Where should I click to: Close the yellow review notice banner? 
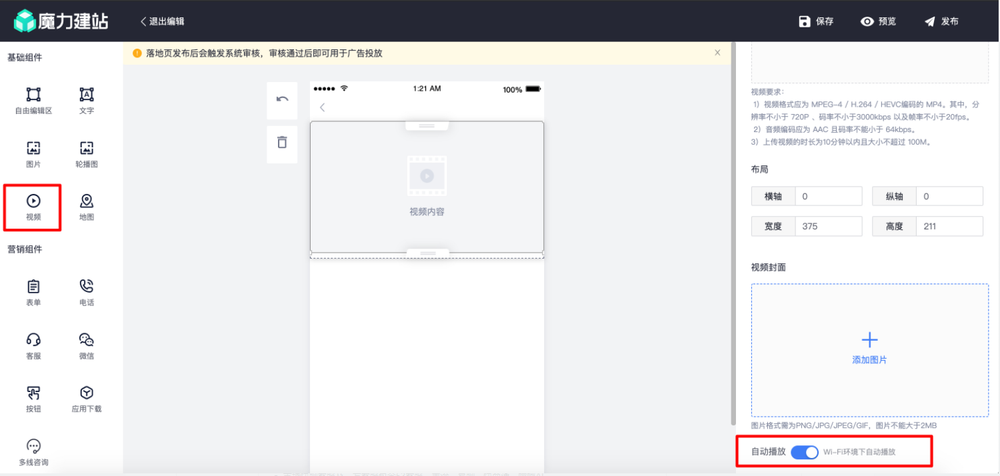pyautogui.click(x=717, y=53)
